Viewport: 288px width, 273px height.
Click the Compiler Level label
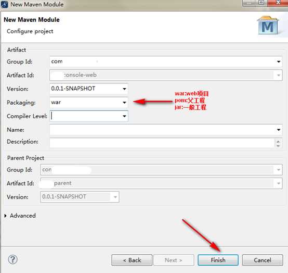(x=27, y=116)
